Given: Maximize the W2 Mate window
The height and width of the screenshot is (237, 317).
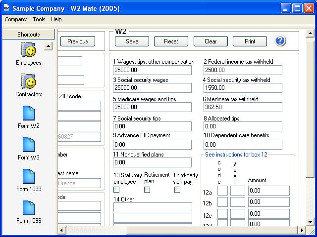Looking at the screenshot, I should tap(297, 8).
